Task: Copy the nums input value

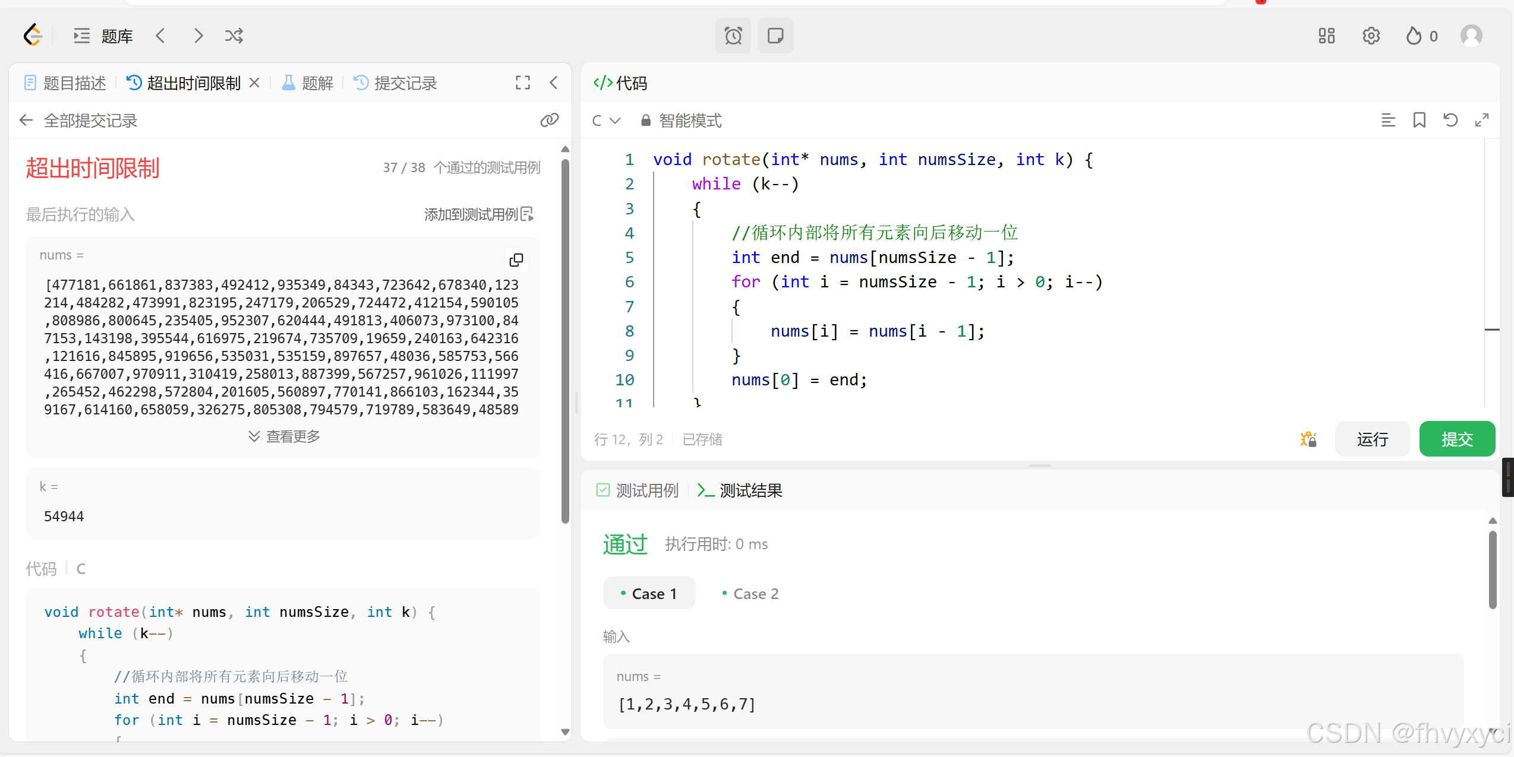Action: point(516,259)
